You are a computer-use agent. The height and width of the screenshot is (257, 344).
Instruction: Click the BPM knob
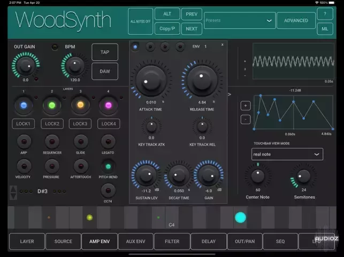[x=75, y=66]
